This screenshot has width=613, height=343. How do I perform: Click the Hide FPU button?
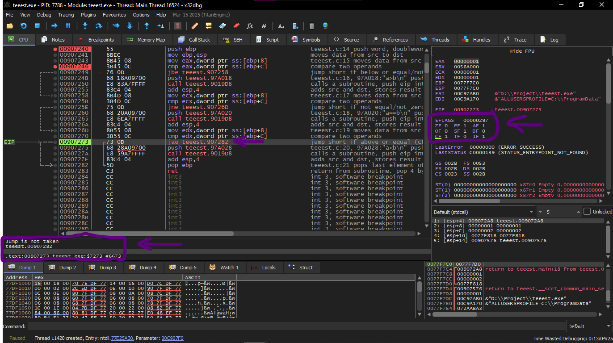[521, 51]
